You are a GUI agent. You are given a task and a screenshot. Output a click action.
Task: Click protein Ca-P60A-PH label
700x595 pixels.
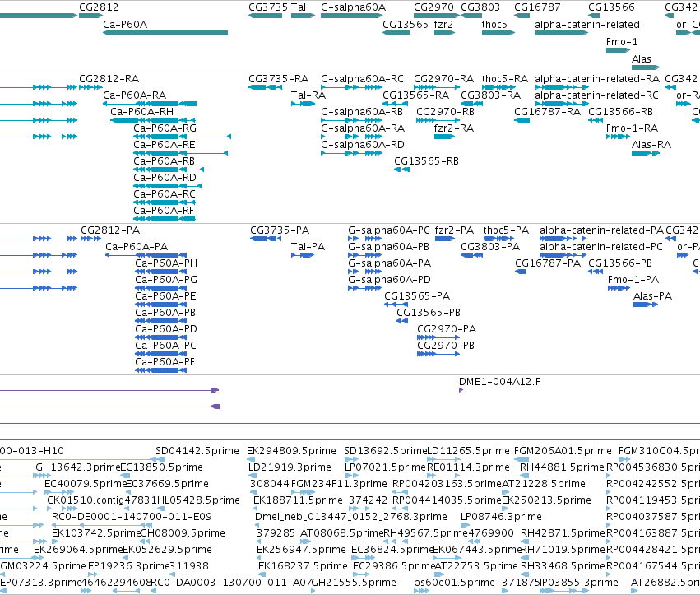click(x=166, y=263)
